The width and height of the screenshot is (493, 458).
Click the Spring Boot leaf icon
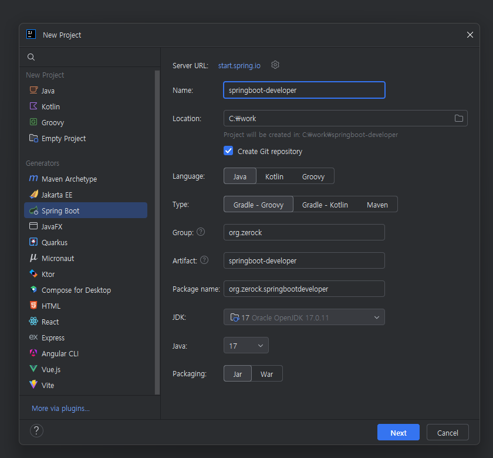(x=33, y=210)
